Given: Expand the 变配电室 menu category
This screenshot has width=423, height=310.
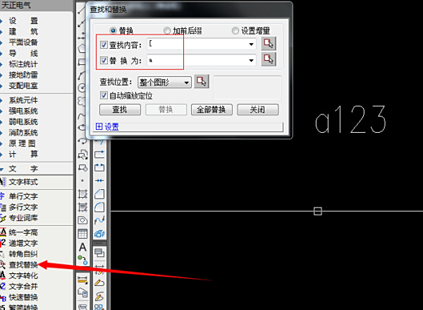Looking at the screenshot, I should 23,85.
